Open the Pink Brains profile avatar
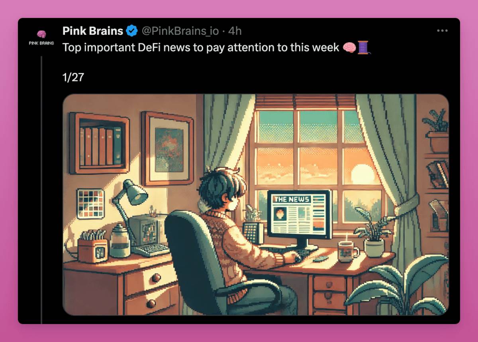The height and width of the screenshot is (342, 478). tap(41, 38)
